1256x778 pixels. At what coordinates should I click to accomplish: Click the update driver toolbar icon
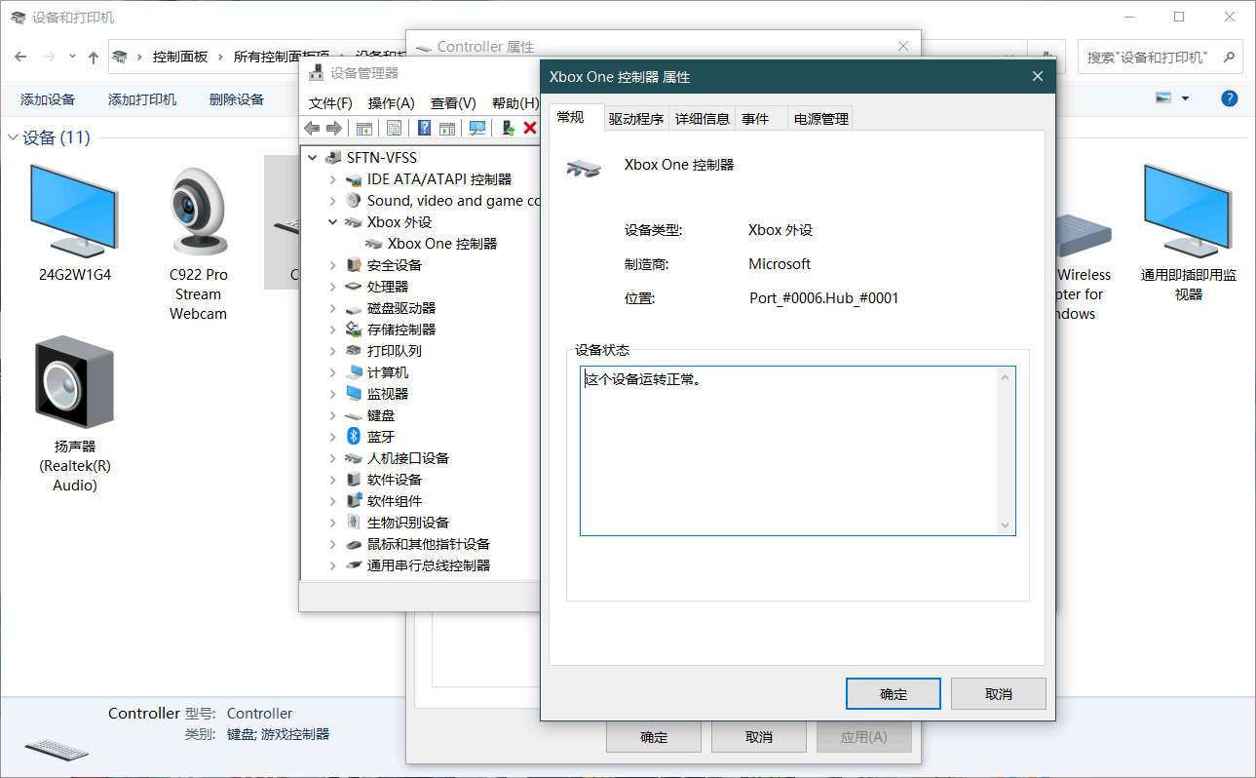tap(508, 128)
